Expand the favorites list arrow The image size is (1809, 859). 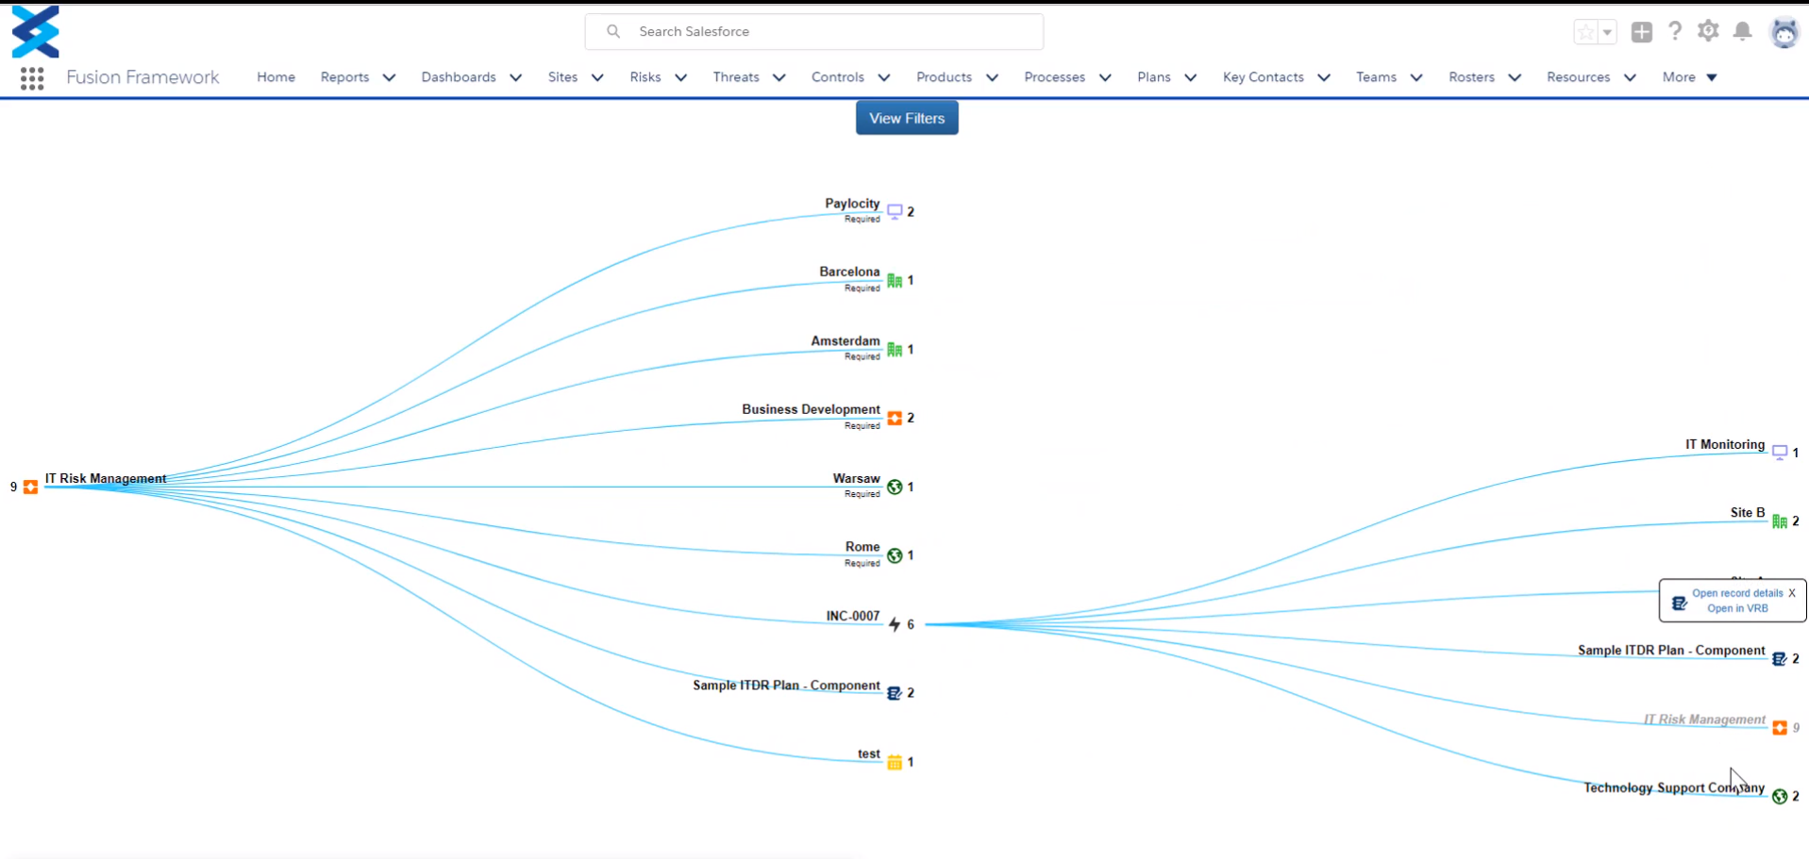(x=1607, y=32)
